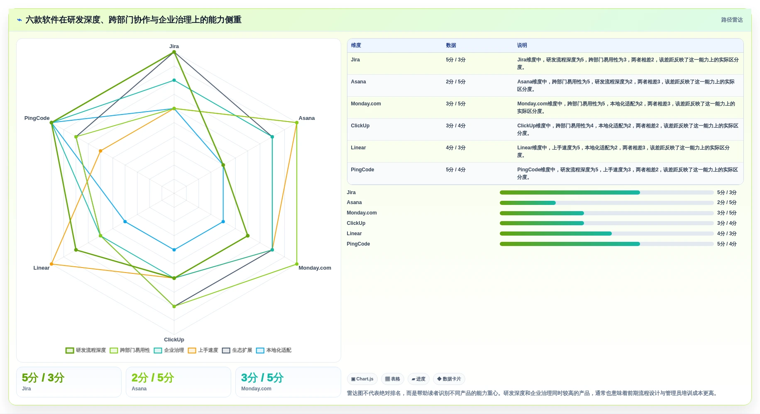Image resolution: width=760 pixels, height=414 pixels.
Task: Click the Jira table data cell 5分 / 3分
Action: click(456, 60)
